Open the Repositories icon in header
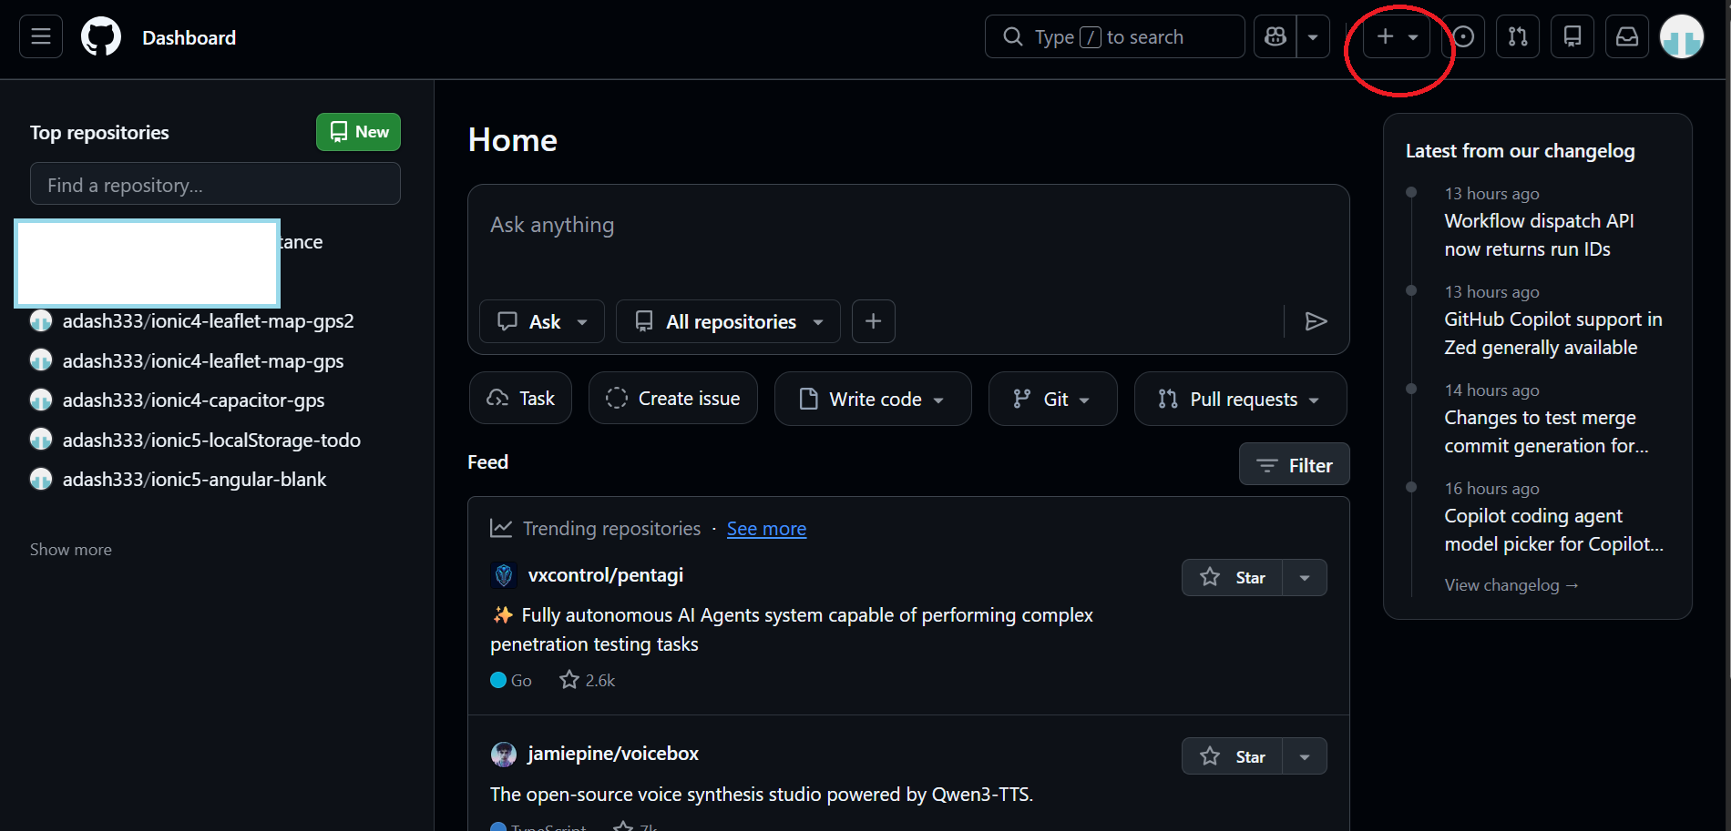 point(1572,37)
